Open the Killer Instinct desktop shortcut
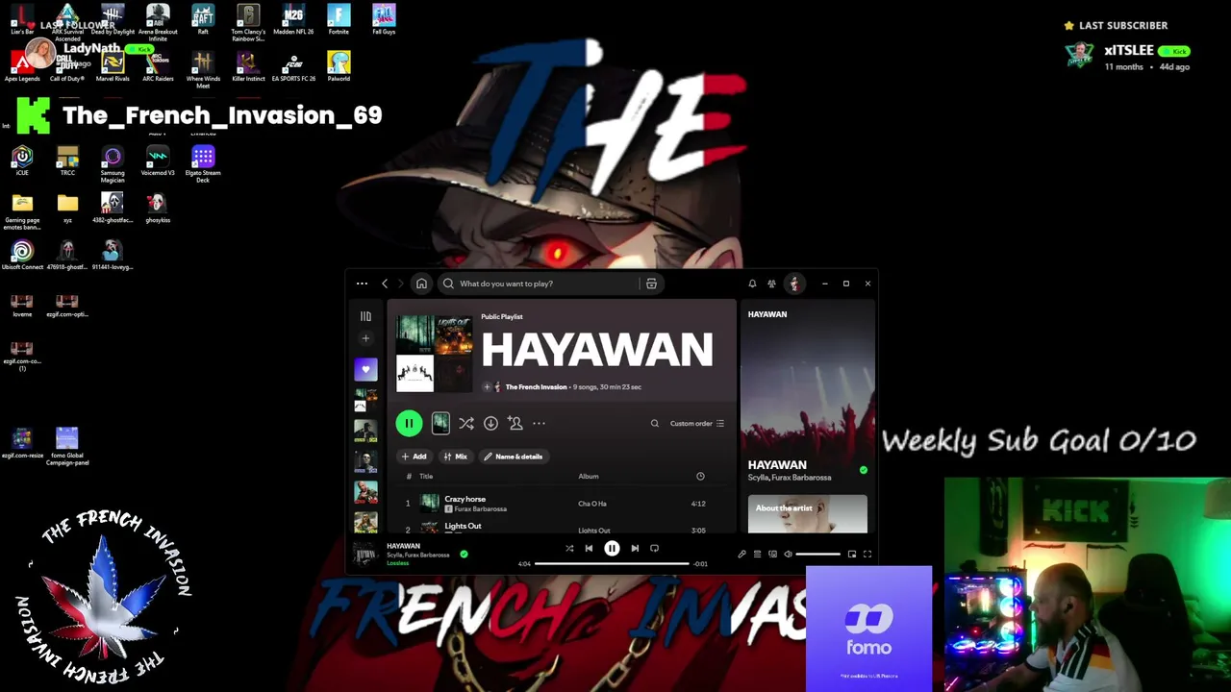 [x=248, y=66]
